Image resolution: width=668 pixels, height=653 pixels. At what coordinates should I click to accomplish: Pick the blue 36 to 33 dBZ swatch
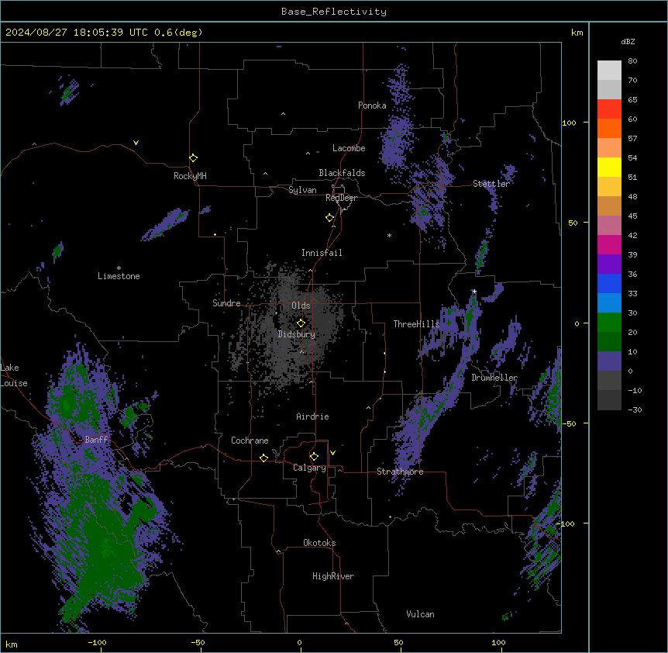tap(609, 283)
